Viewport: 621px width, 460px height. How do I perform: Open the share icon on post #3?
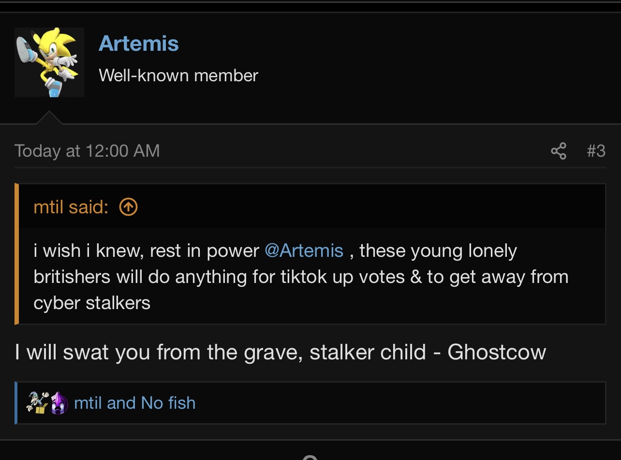click(x=559, y=151)
